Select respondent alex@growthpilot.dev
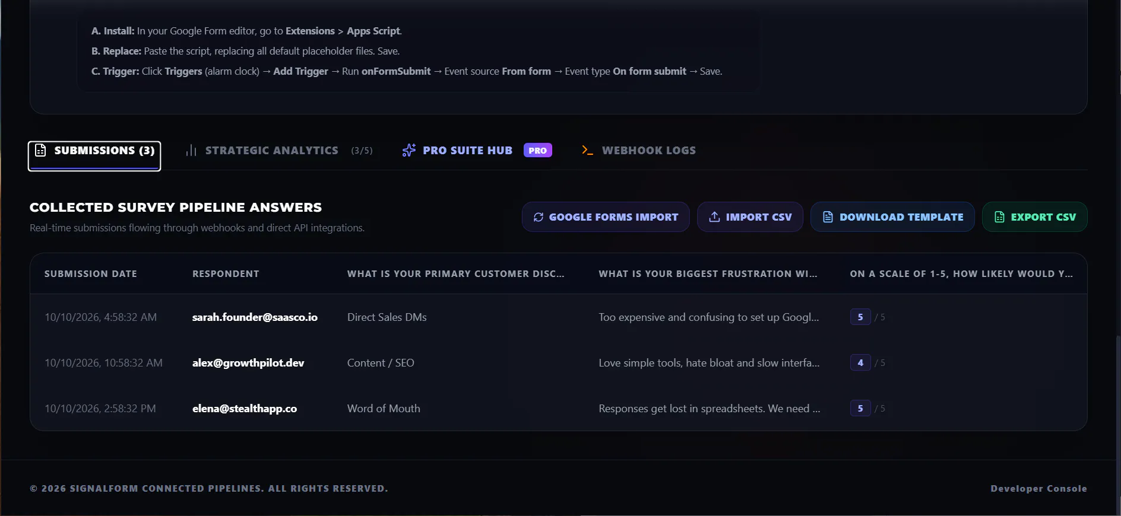The height and width of the screenshot is (516, 1121). pos(248,363)
